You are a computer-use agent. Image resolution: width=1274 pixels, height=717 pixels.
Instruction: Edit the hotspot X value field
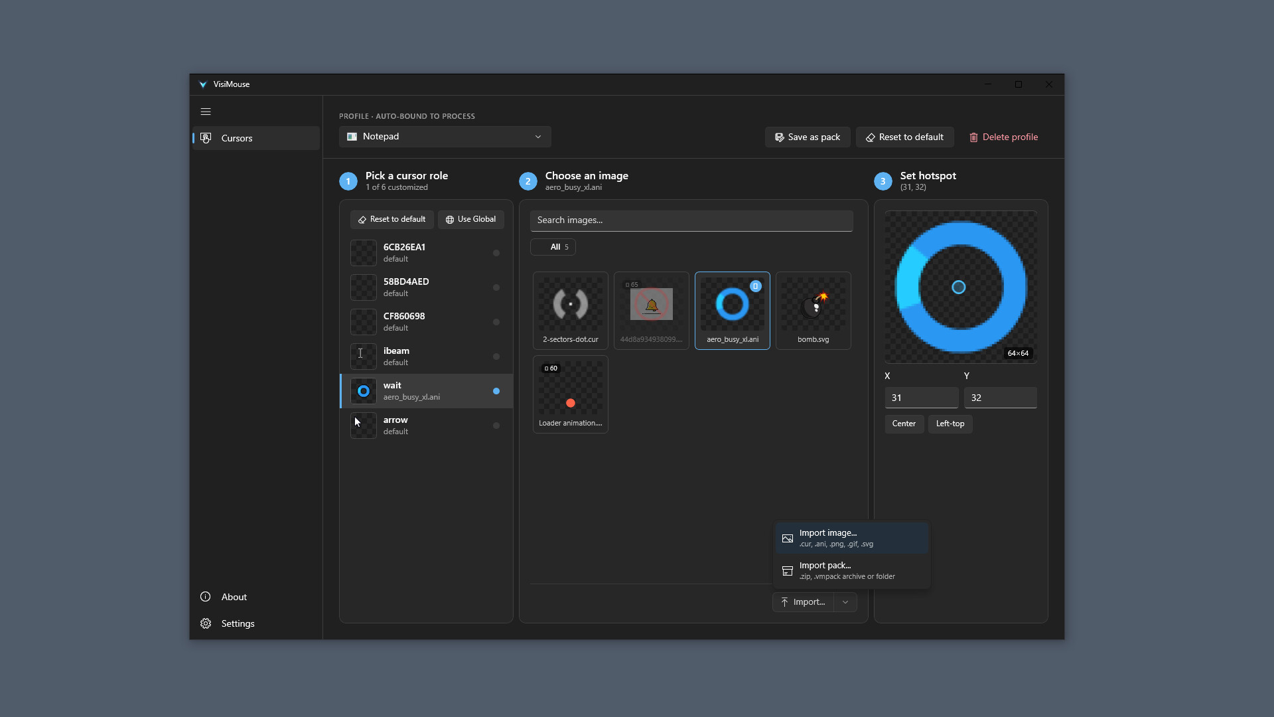pyautogui.click(x=922, y=398)
